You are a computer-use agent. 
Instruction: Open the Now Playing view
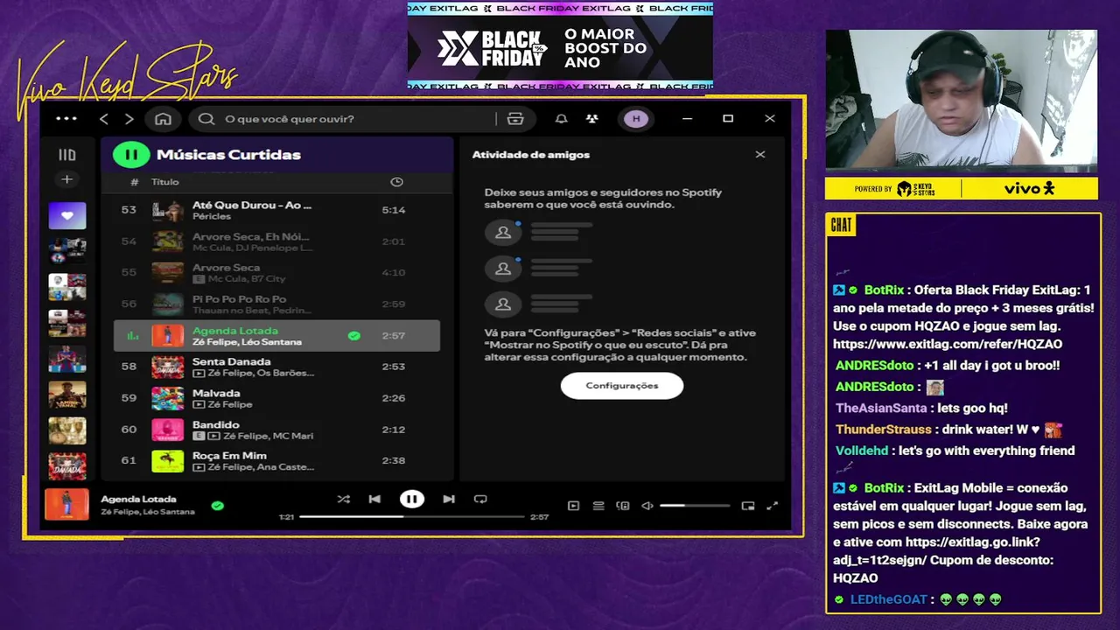coord(574,506)
